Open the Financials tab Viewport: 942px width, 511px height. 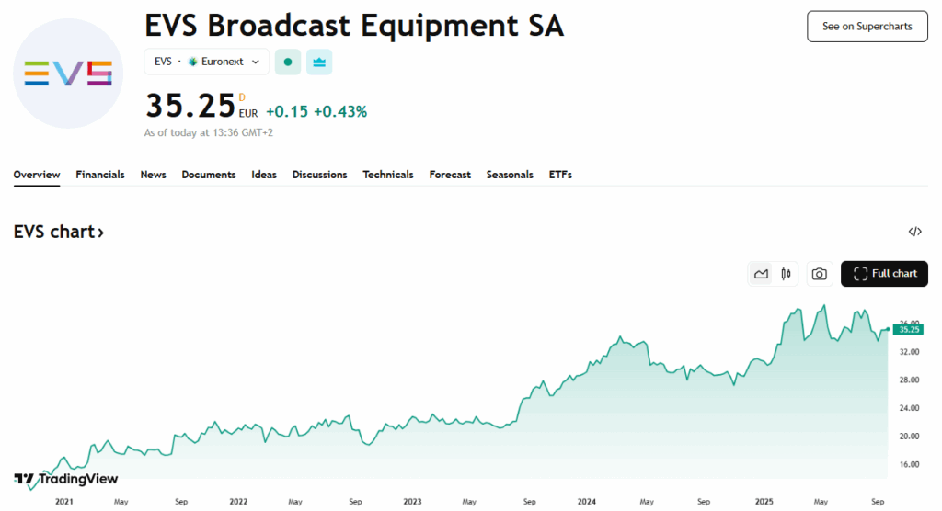(x=99, y=175)
